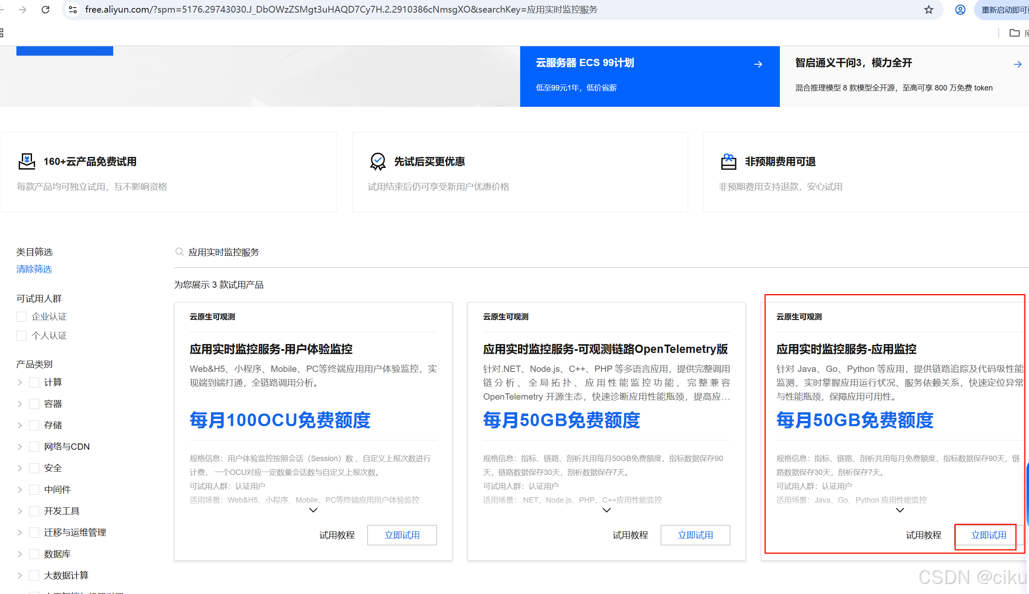Expand the 中间件 category chevron
The width and height of the screenshot is (1029, 594).
(x=20, y=490)
